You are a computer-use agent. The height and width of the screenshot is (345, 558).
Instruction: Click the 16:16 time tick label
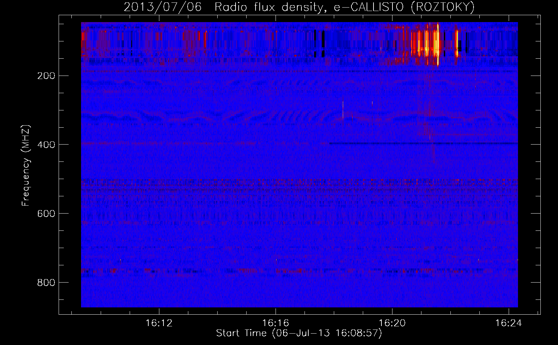click(276, 323)
